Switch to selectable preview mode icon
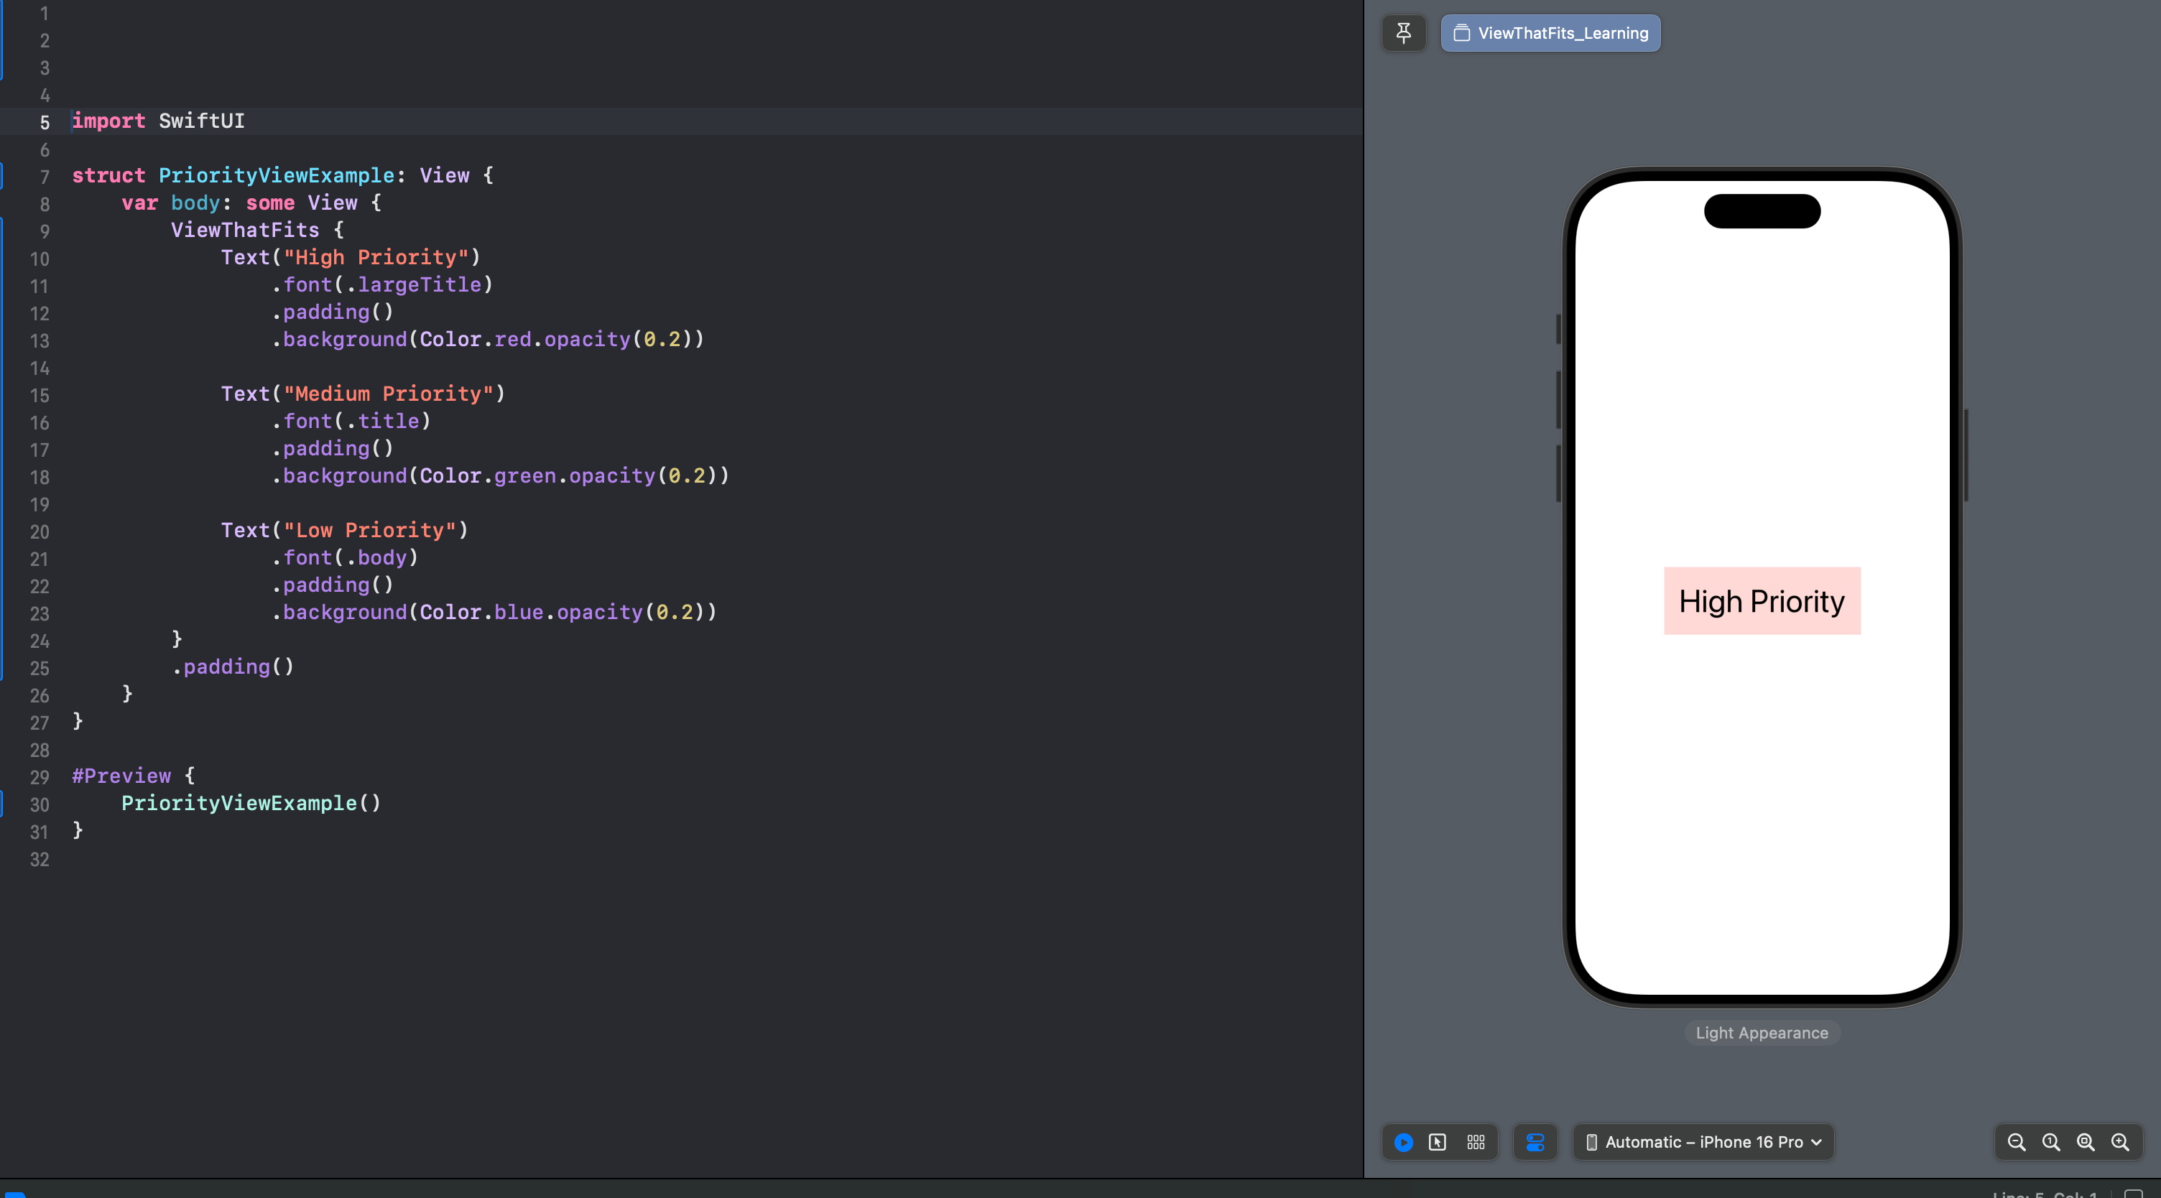Image resolution: width=2161 pixels, height=1198 pixels. click(x=1438, y=1142)
